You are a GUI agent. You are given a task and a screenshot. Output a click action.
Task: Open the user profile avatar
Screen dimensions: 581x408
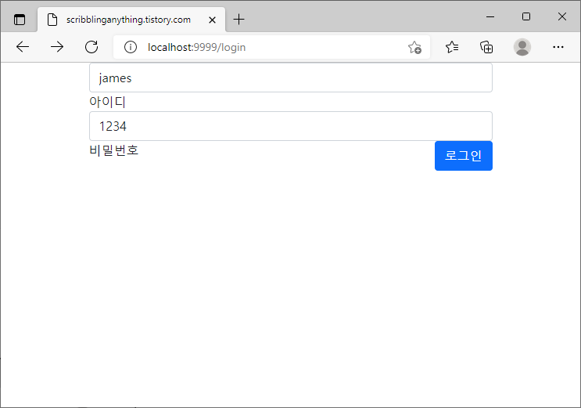point(522,47)
